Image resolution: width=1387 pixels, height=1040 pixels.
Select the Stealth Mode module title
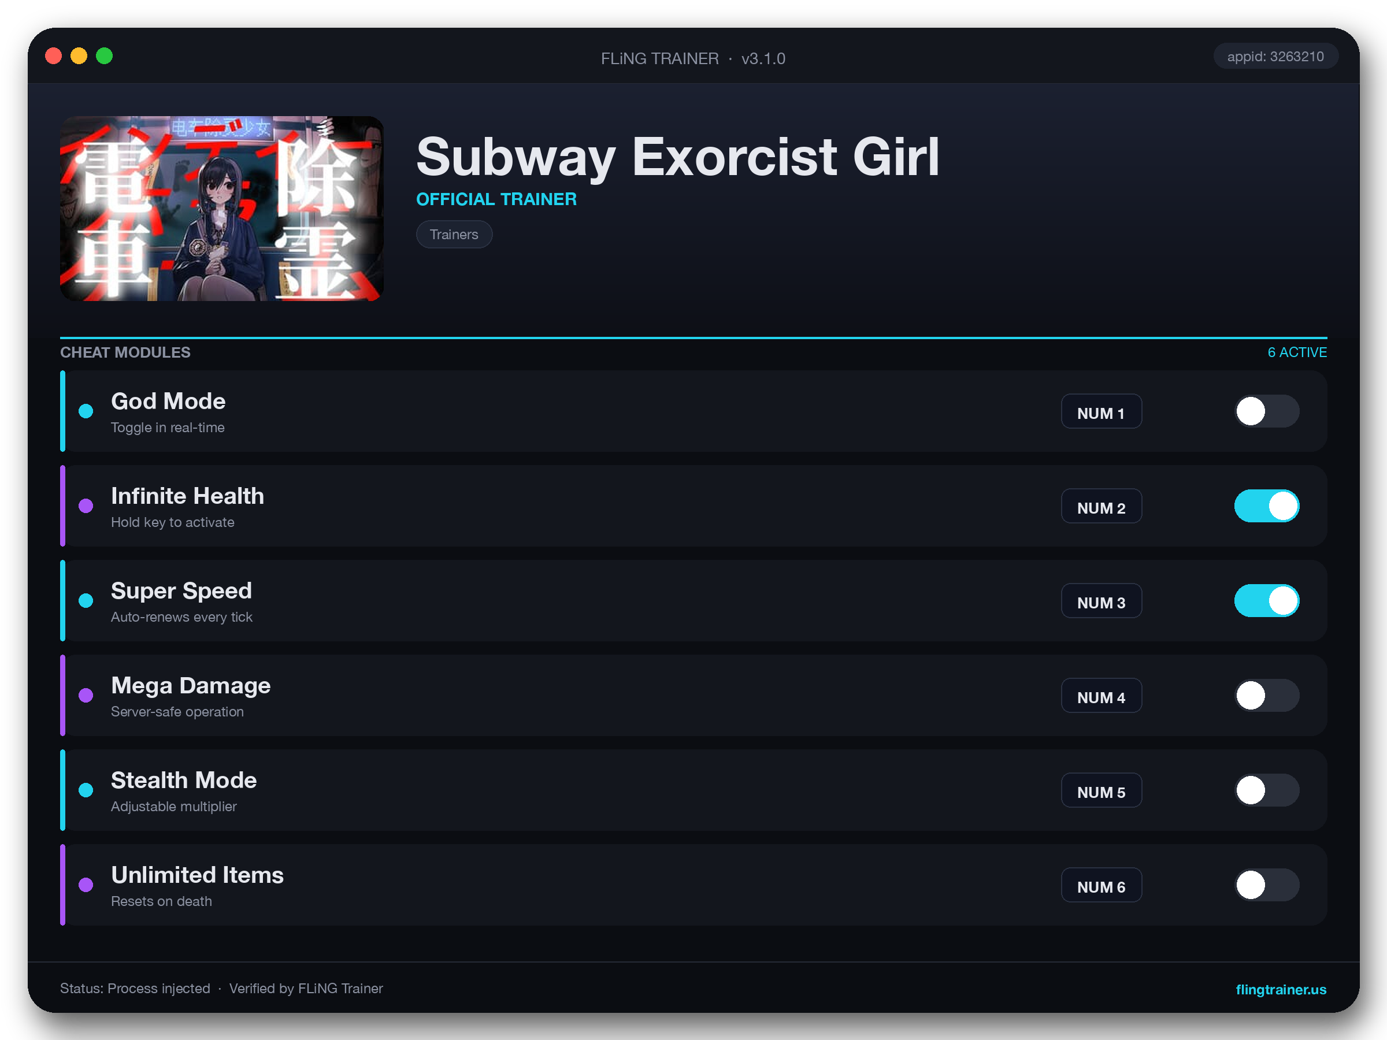pos(184,781)
